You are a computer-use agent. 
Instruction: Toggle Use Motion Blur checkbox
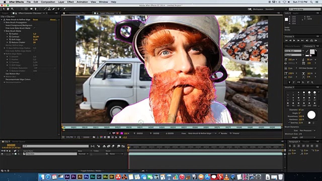(x=34, y=74)
